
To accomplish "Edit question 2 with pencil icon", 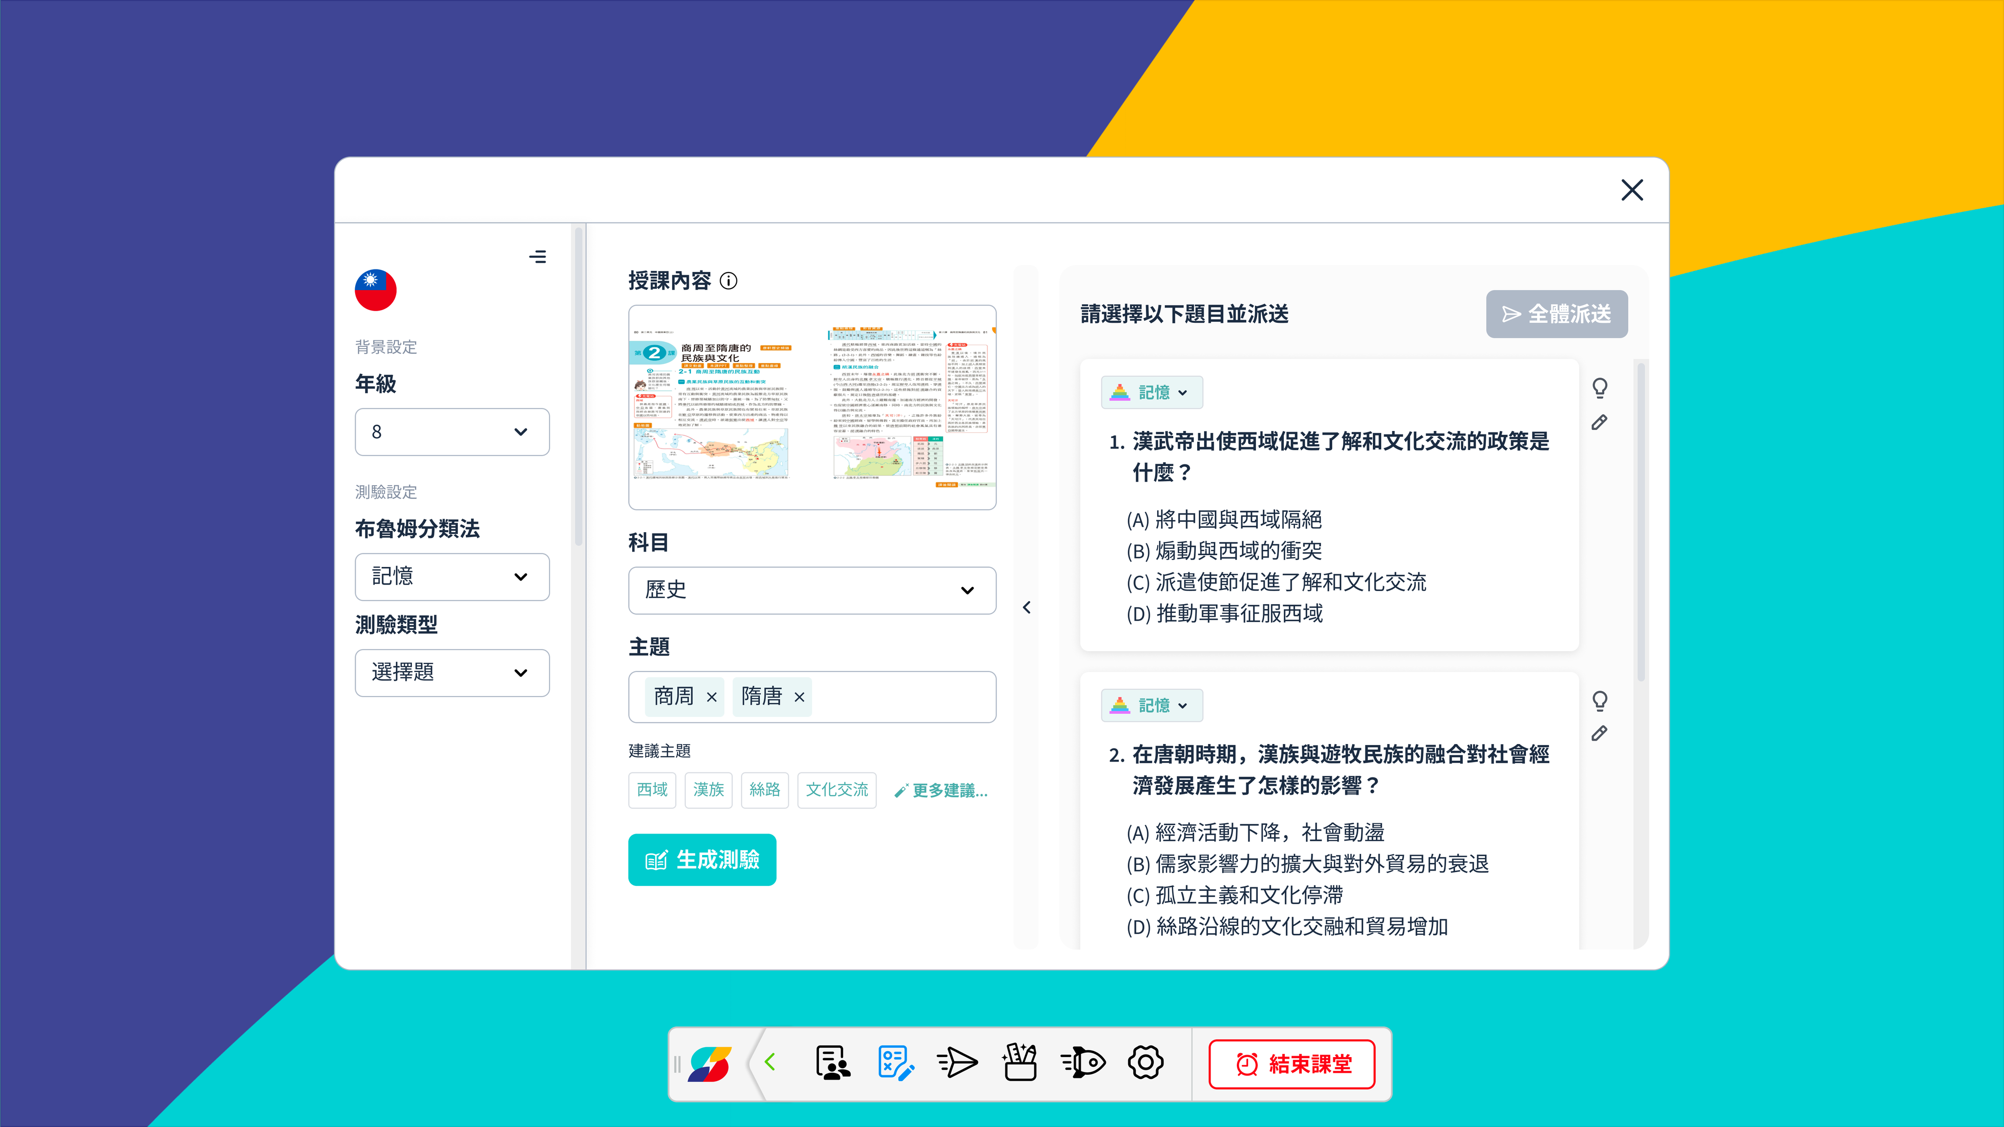I will point(1599,733).
